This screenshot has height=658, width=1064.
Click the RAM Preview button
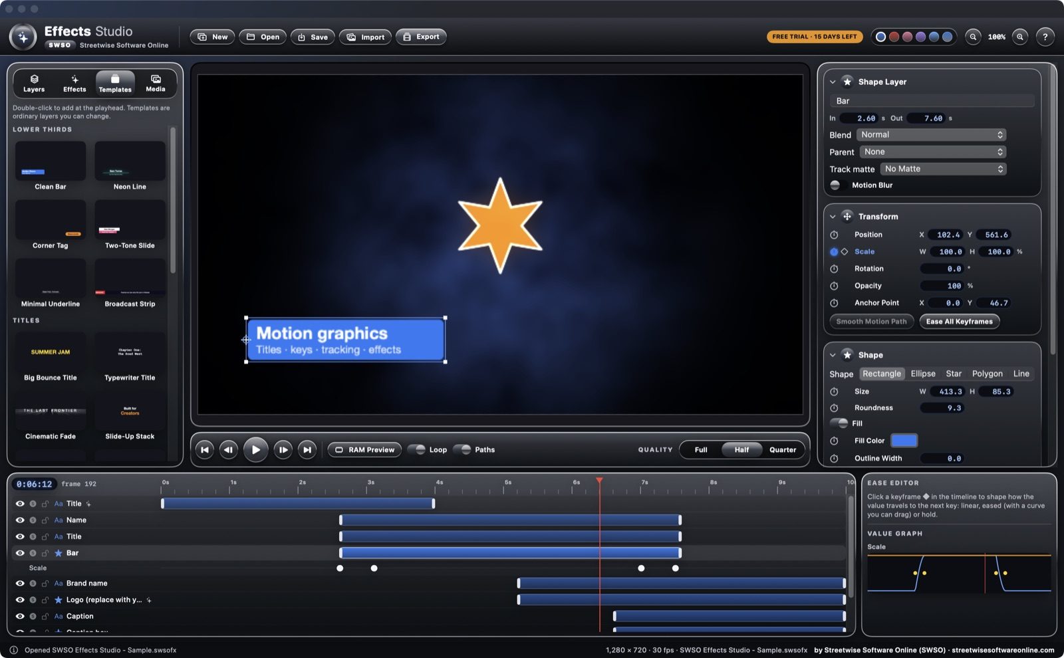364,450
